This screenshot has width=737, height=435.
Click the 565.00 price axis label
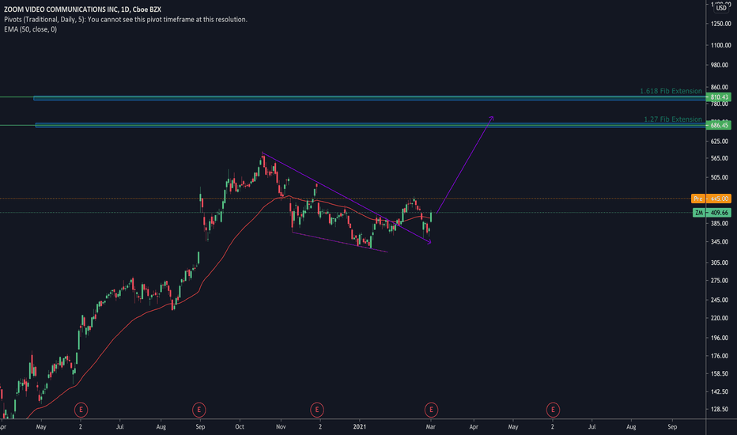721,158
